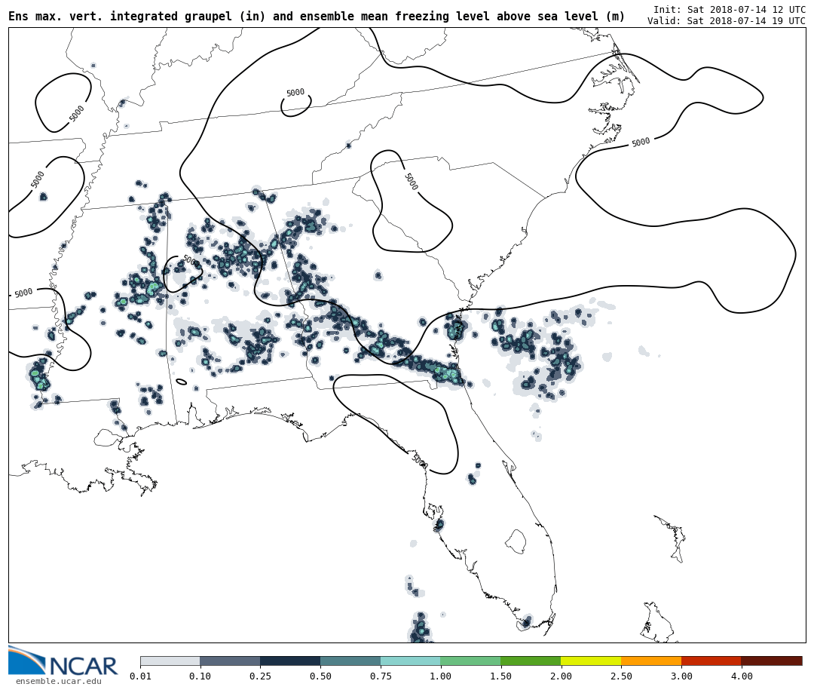This screenshot has width=814, height=690.
Task: Select the 1.00–1.50 light green swatch
Action: [471, 661]
